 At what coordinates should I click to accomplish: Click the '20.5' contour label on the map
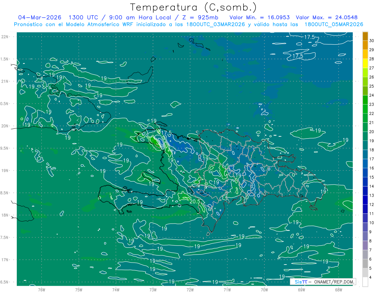point(195,201)
